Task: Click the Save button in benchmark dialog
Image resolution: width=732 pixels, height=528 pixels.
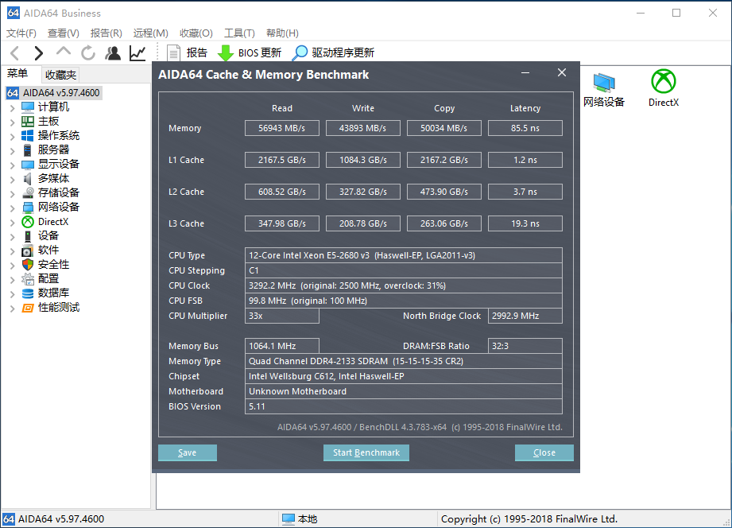Action: click(188, 452)
